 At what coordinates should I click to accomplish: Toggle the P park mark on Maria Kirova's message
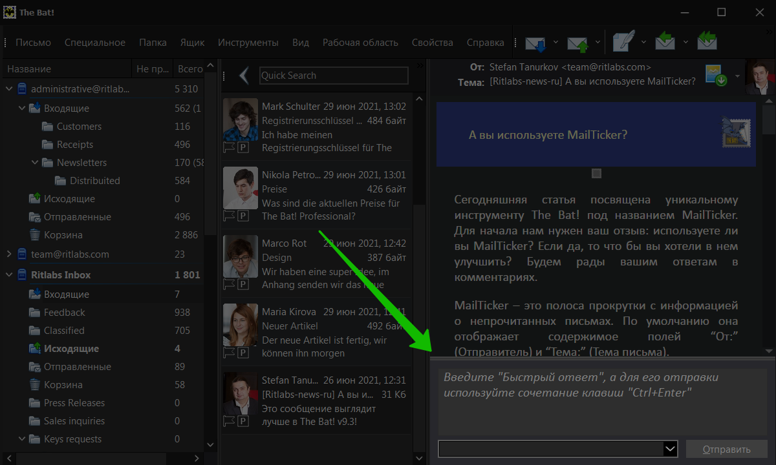pos(243,353)
